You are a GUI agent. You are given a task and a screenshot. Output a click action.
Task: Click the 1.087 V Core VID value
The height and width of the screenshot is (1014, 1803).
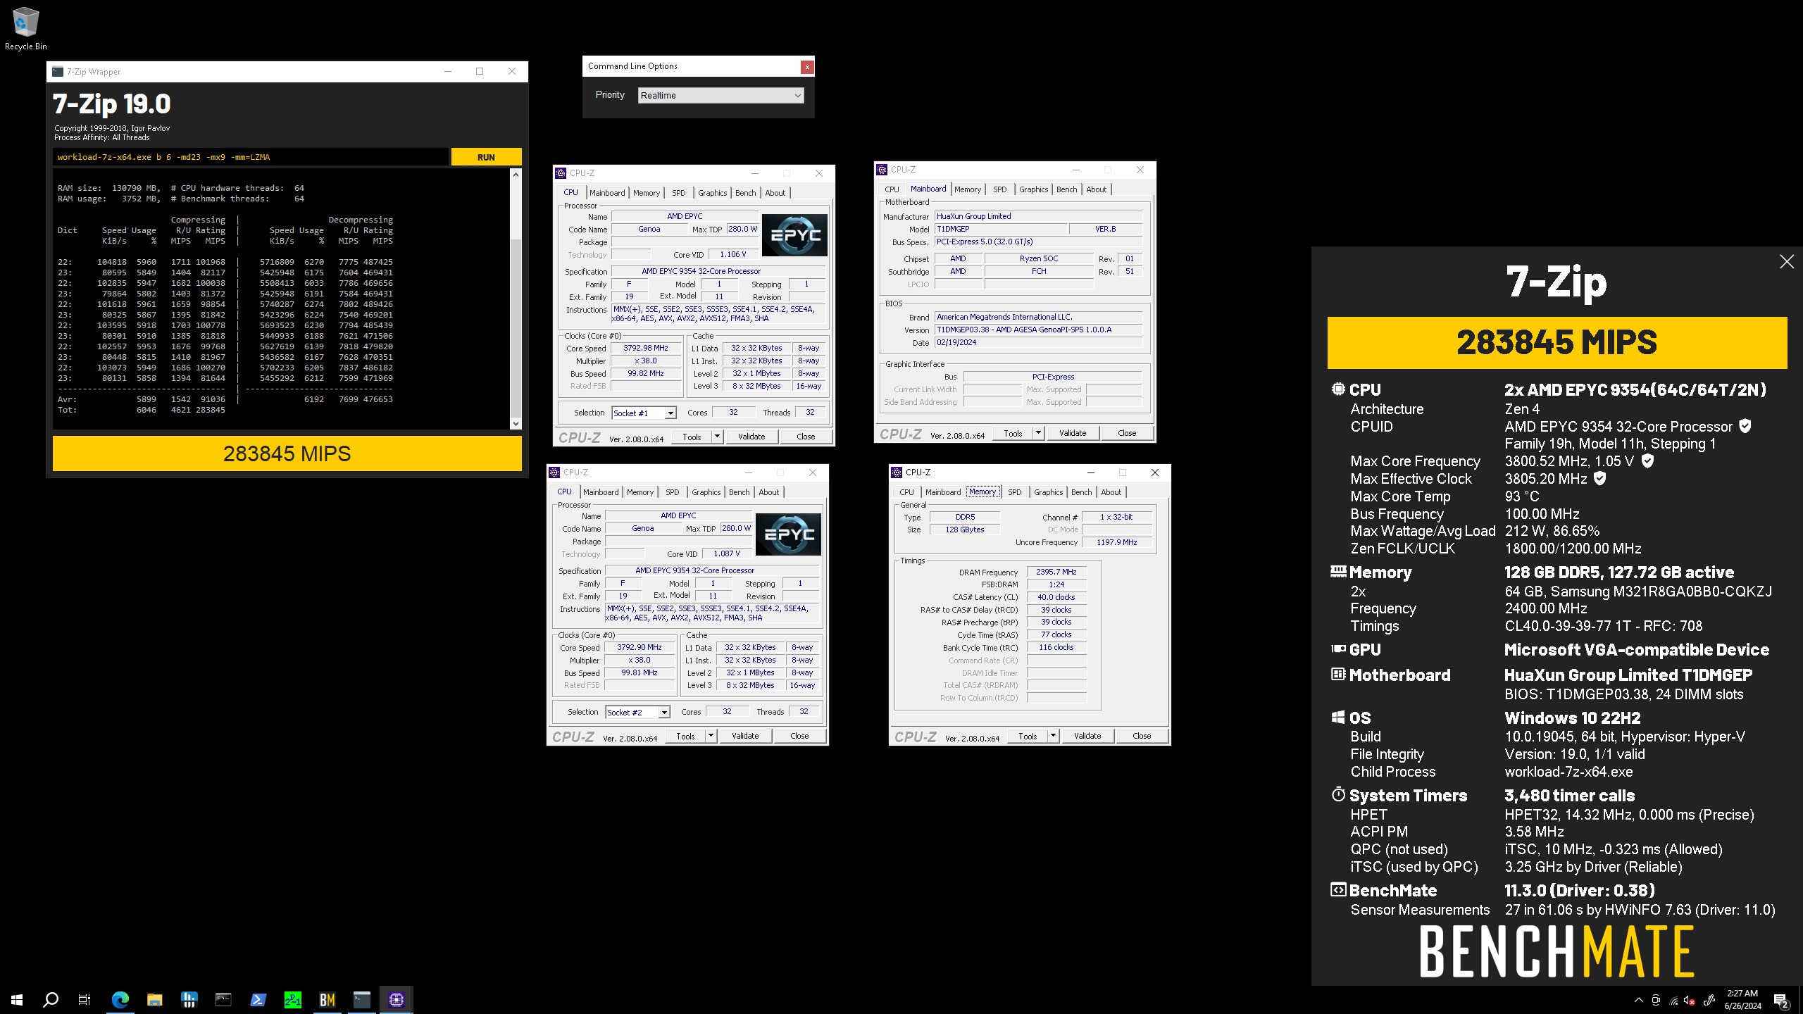click(x=726, y=553)
